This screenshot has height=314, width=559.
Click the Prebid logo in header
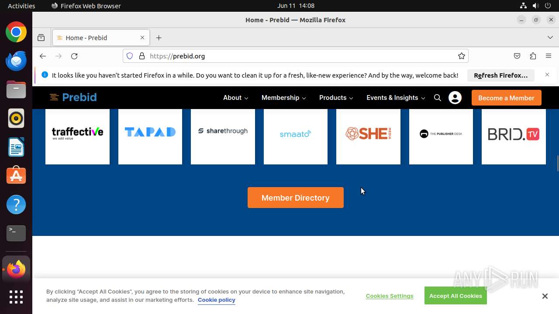(73, 97)
